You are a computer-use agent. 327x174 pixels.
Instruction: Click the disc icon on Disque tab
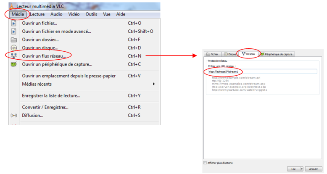coord(226,54)
